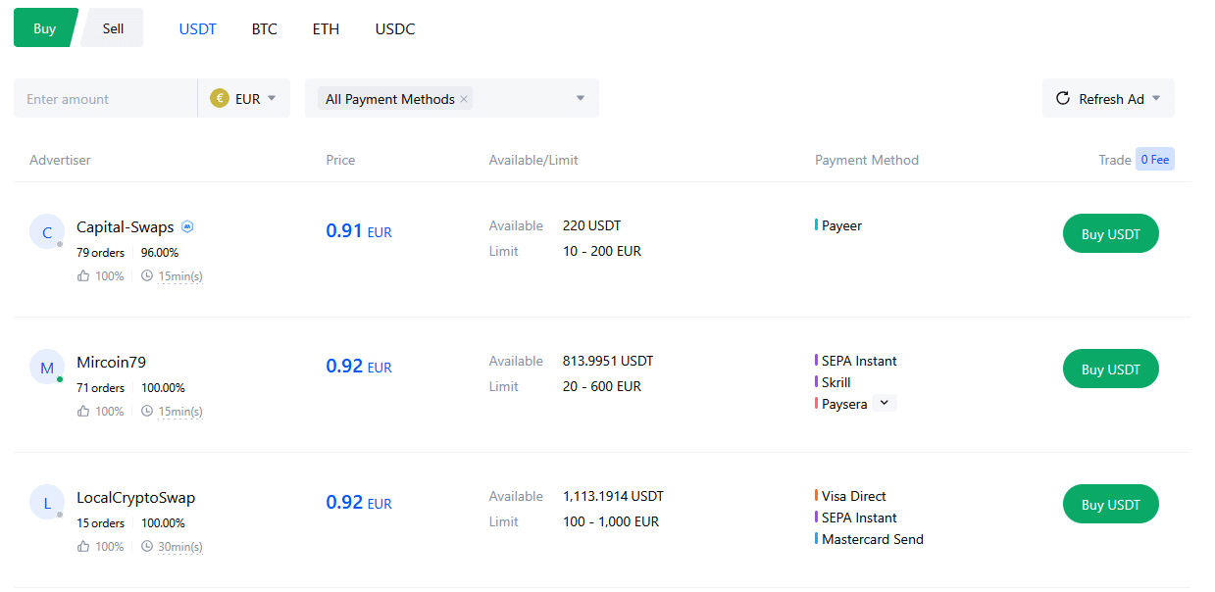Click the refresh circular arrow icon
1215x592 pixels.
coord(1062,99)
